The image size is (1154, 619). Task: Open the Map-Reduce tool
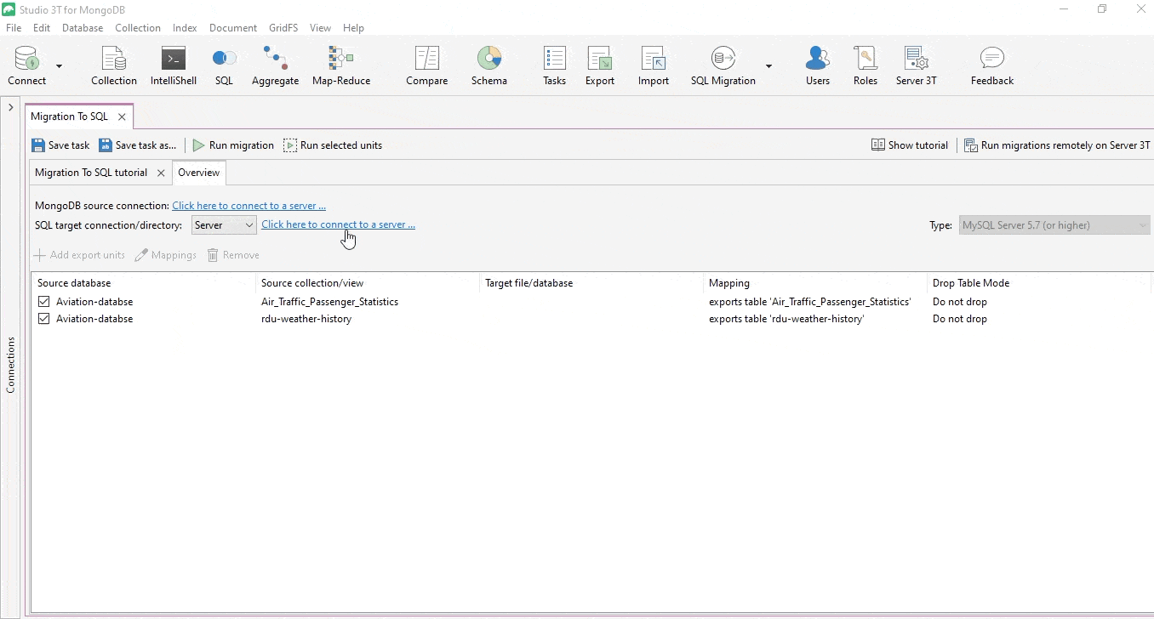coord(340,65)
